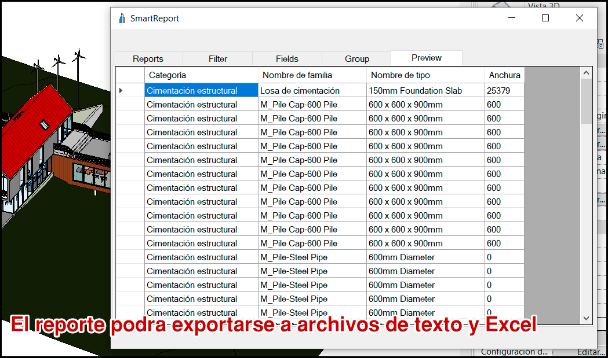608x358 pixels.
Task: Switch to the Filter tab
Action: pos(217,59)
